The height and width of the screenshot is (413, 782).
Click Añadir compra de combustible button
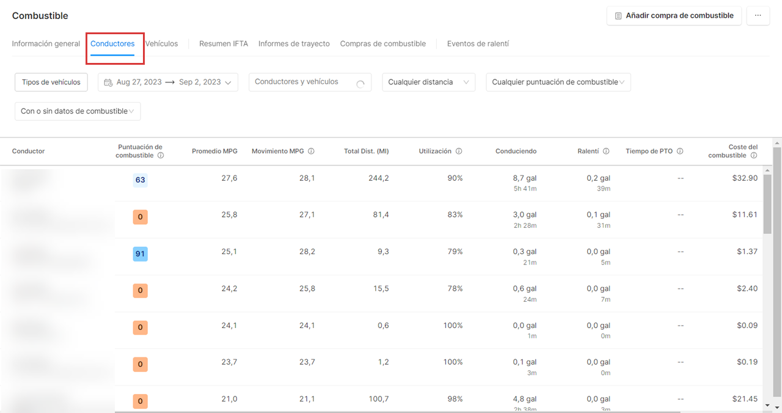(x=674, y=16)
